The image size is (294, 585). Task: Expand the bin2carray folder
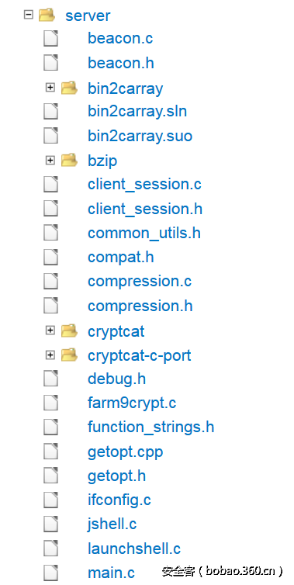[50, 88]
